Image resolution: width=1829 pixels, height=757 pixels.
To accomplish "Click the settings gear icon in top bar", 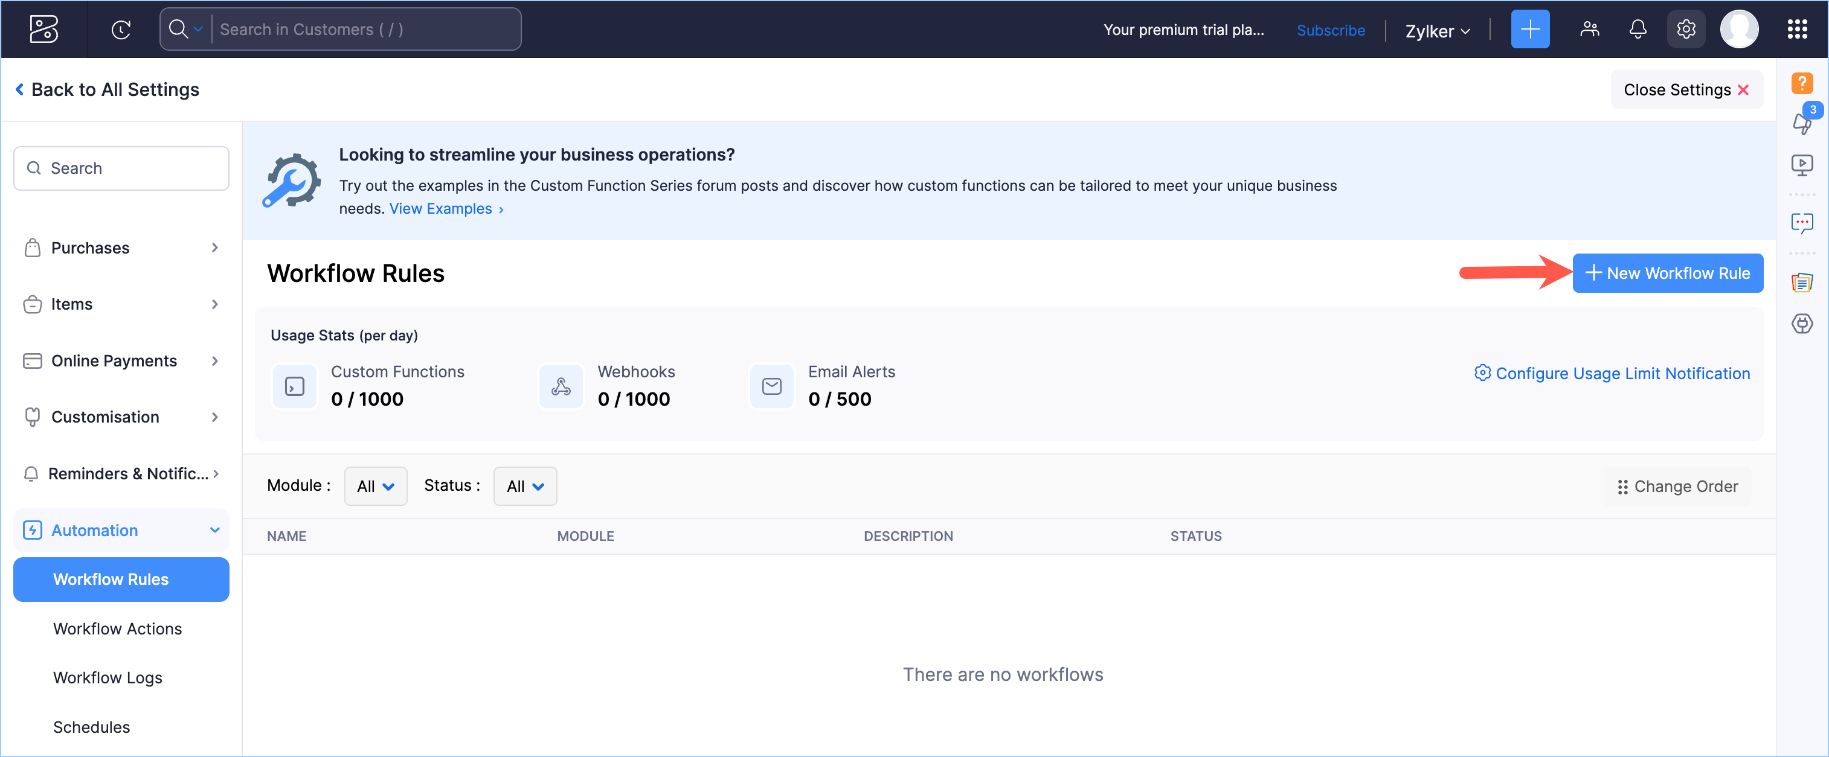I will click(x=1686, y=30).
